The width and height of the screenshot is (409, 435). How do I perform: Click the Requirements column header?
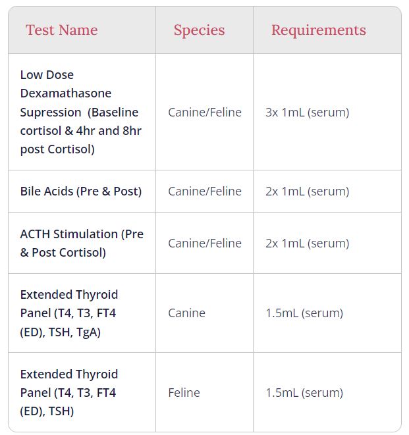click(x=318, y=30)
